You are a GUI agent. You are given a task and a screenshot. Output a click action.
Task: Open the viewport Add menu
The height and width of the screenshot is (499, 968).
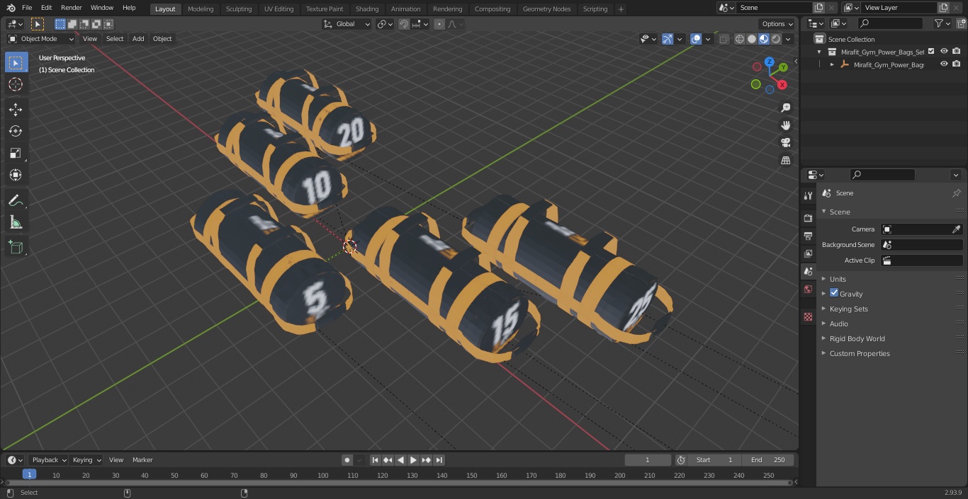point(138,39)
